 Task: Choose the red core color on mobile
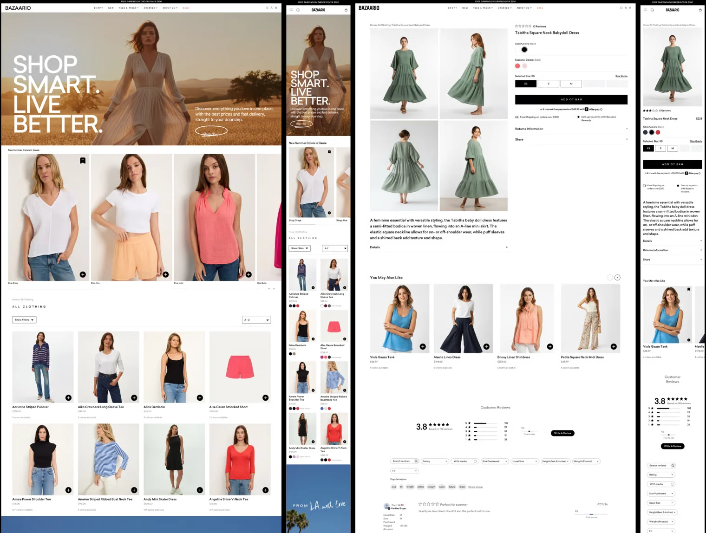pyautogui.click(x=658, y=132)
